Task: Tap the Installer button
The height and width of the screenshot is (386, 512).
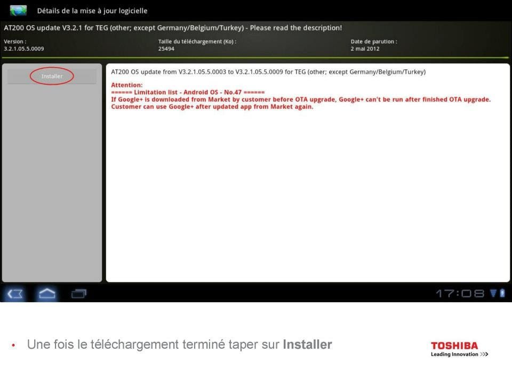Action: tap(52, 76)
